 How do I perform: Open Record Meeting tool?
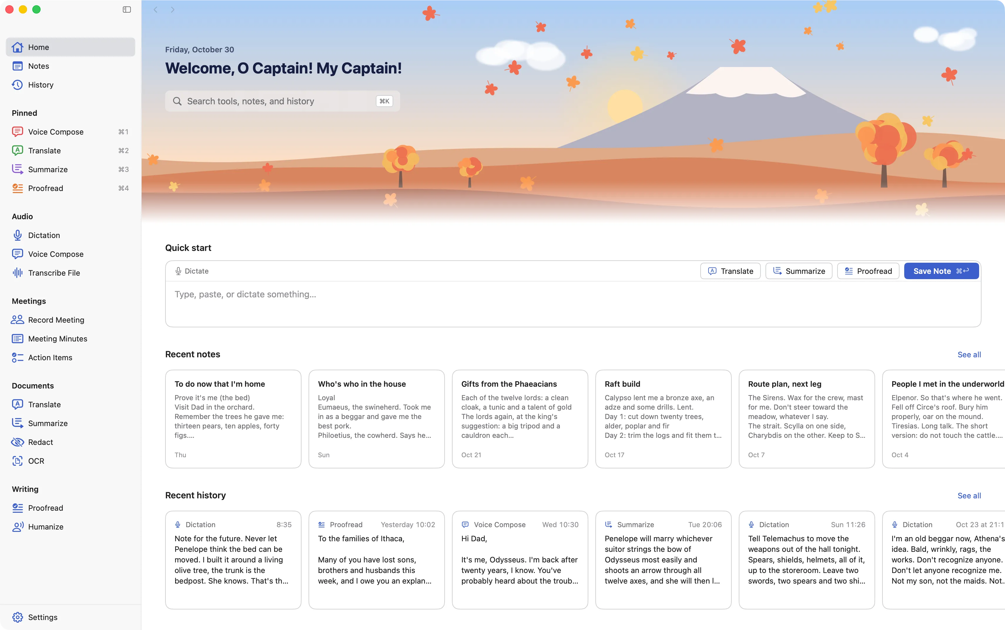71,320
